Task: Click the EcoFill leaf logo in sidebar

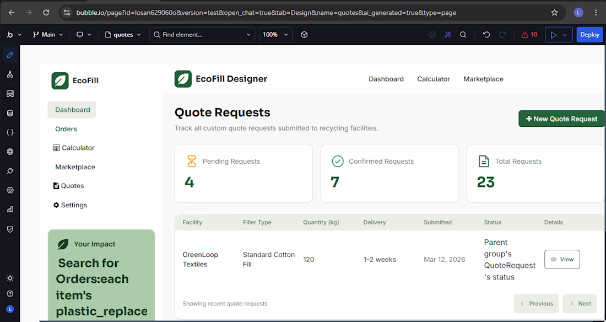Action: [60, 81]
